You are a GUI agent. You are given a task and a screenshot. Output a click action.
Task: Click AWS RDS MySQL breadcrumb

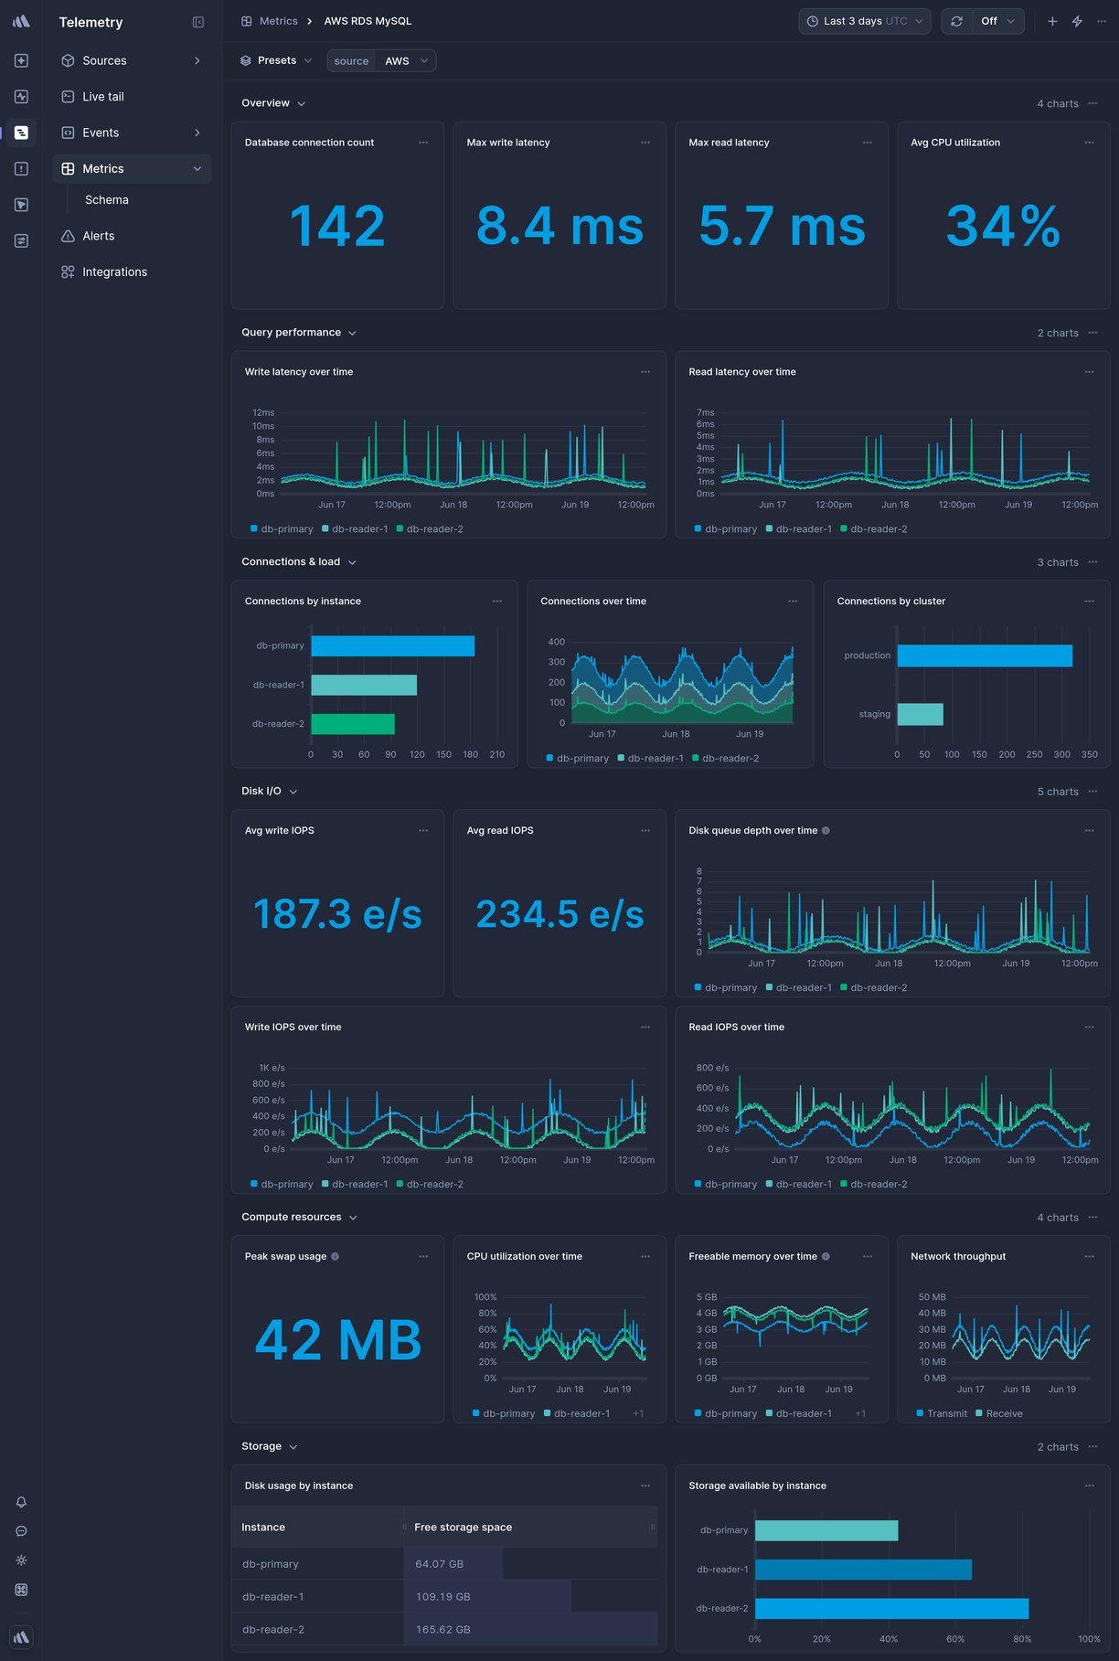tap(368, 21)
